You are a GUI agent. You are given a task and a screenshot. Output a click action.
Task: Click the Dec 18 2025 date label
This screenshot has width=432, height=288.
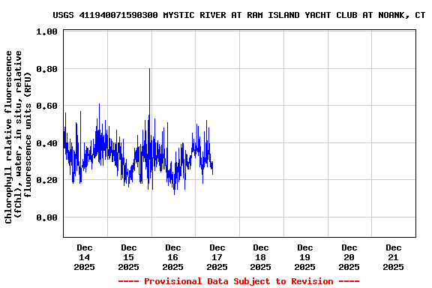261,257
